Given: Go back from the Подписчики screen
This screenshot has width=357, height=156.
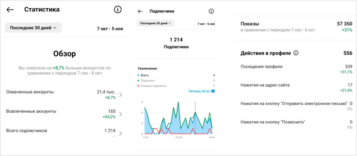Looking at the screenshot, I should [140, 11].
